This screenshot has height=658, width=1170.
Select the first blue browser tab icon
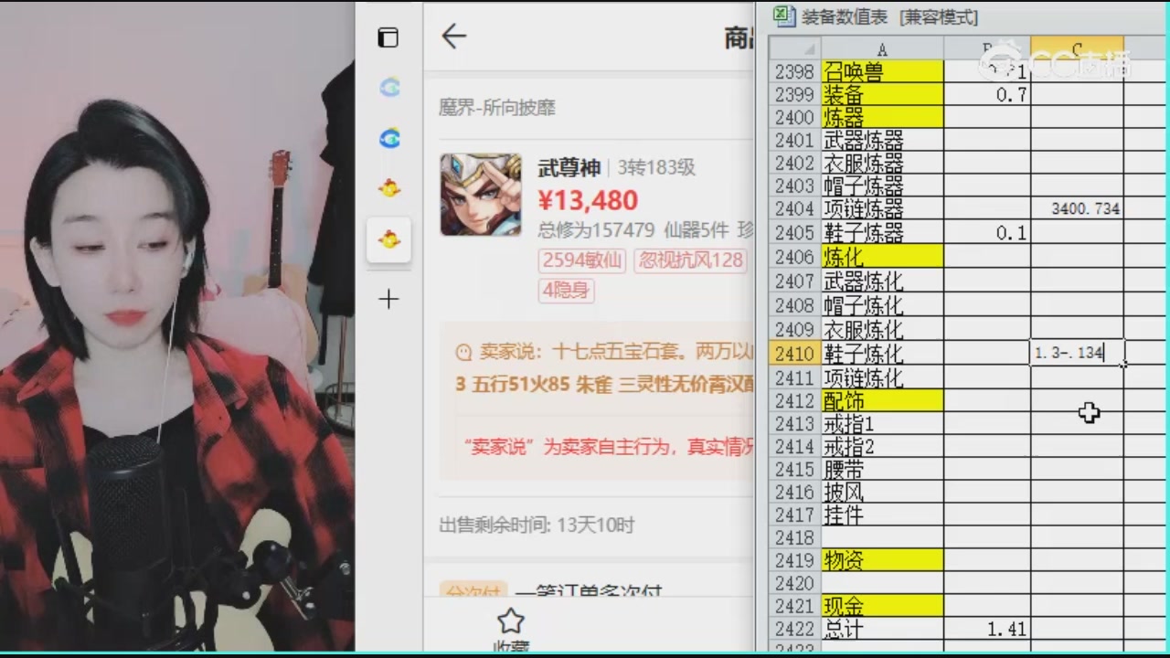(x=389, y=88)
